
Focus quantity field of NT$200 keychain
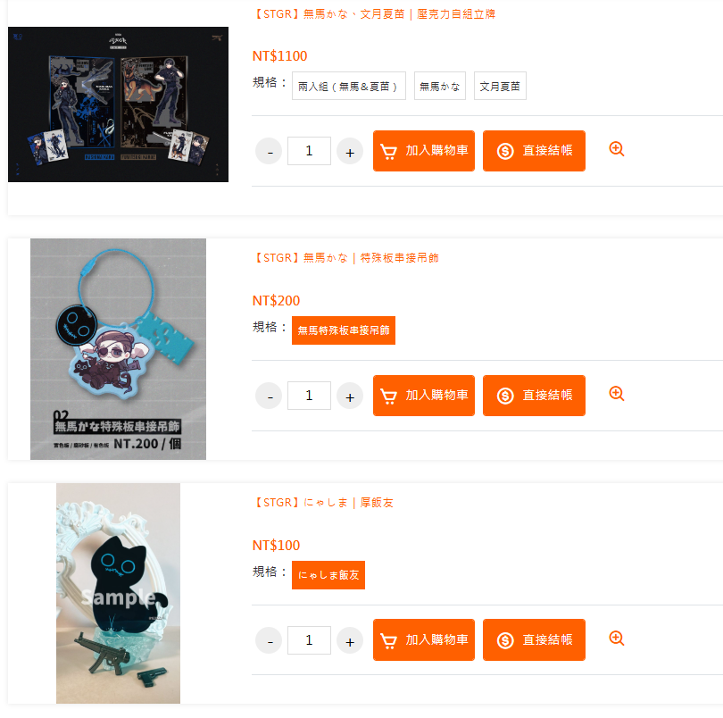click(309, 396)
